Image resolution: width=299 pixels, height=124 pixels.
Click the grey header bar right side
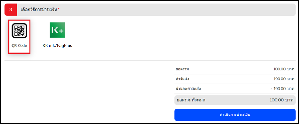coord(229,10)
